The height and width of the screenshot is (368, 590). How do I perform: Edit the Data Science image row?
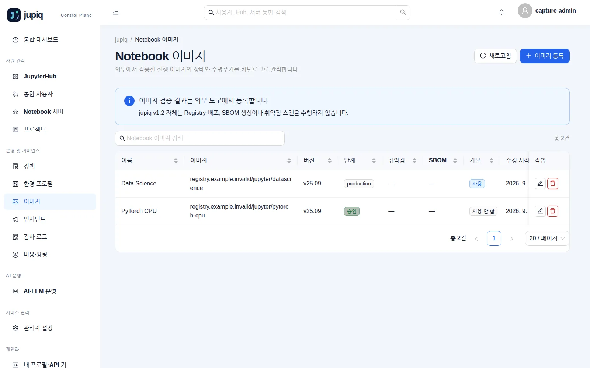(x=540, y=183)
